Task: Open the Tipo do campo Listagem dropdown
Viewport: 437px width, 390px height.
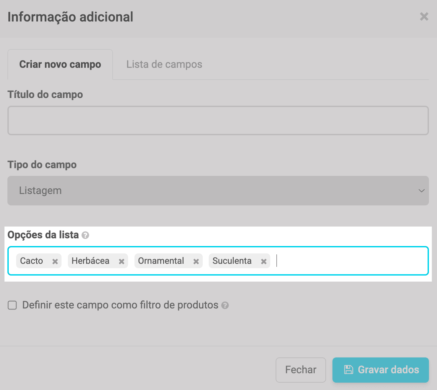Action: (218, 191)
